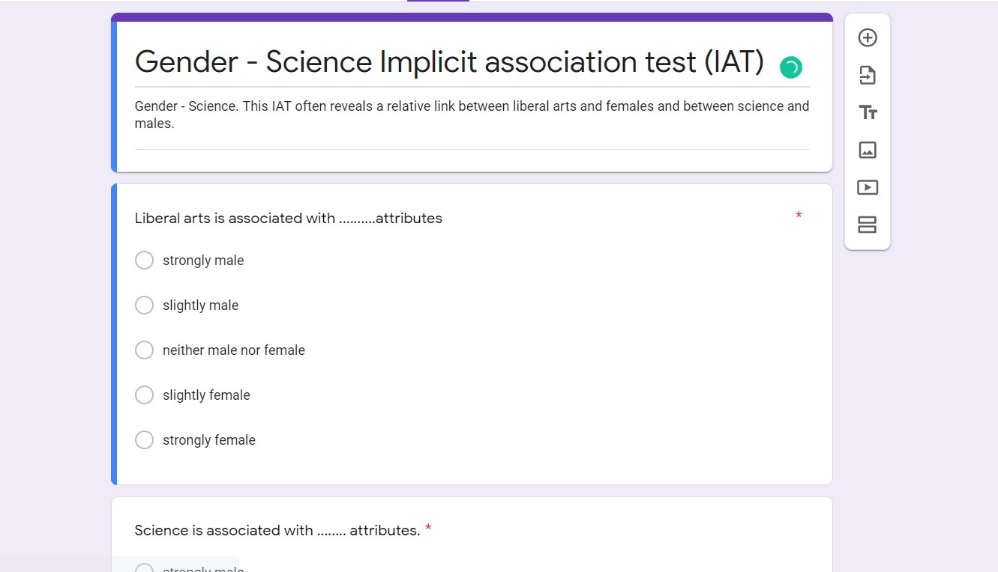Click the "Liberal arts is associated with" question text

[289, 219]
